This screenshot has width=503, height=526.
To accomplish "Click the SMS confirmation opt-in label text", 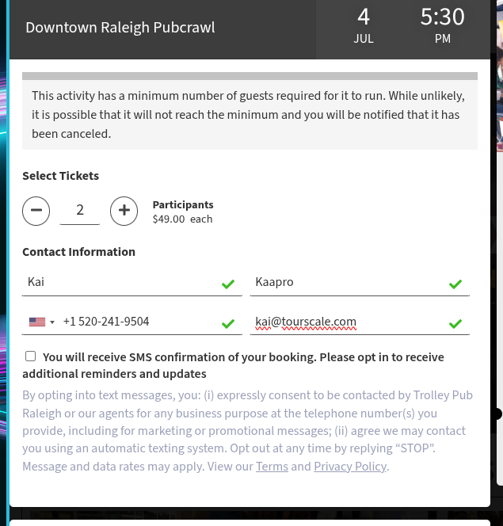I will point(234,365).
